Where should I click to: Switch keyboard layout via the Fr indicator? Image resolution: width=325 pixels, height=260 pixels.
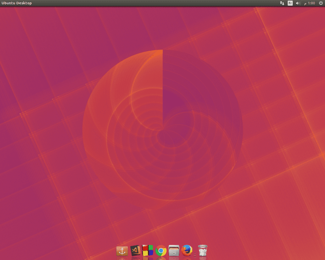coord(290,3)
